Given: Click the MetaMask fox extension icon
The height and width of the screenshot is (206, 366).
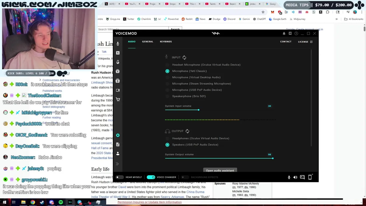Looking at the screenshot, I should (x=272, y=12).
